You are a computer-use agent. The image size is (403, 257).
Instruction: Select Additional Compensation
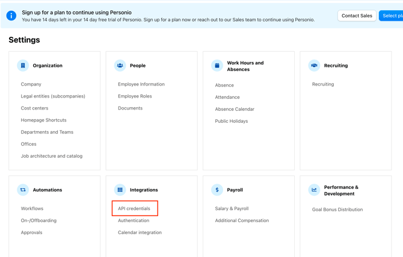[242, 220]
